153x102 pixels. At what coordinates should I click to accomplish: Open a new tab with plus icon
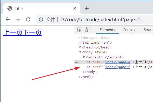pyautogui.click(x=87, y=8)
